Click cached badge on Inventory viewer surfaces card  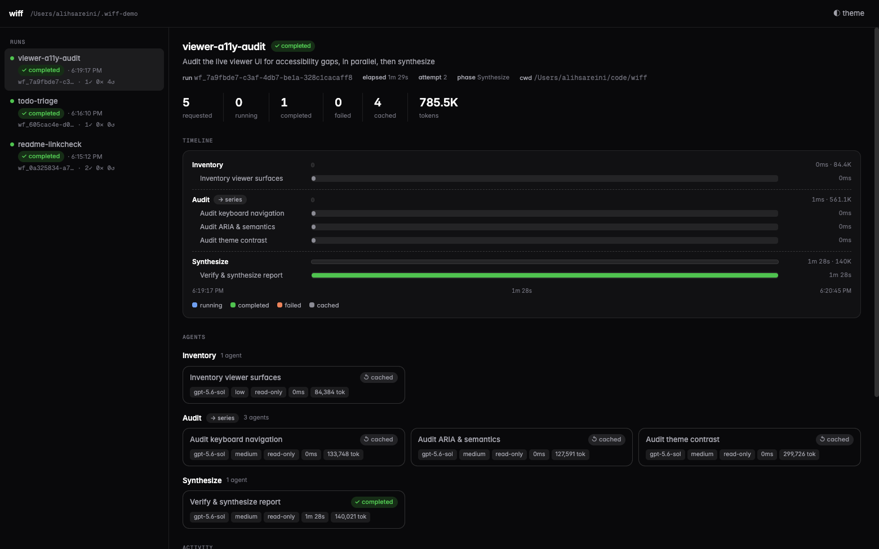379,378
